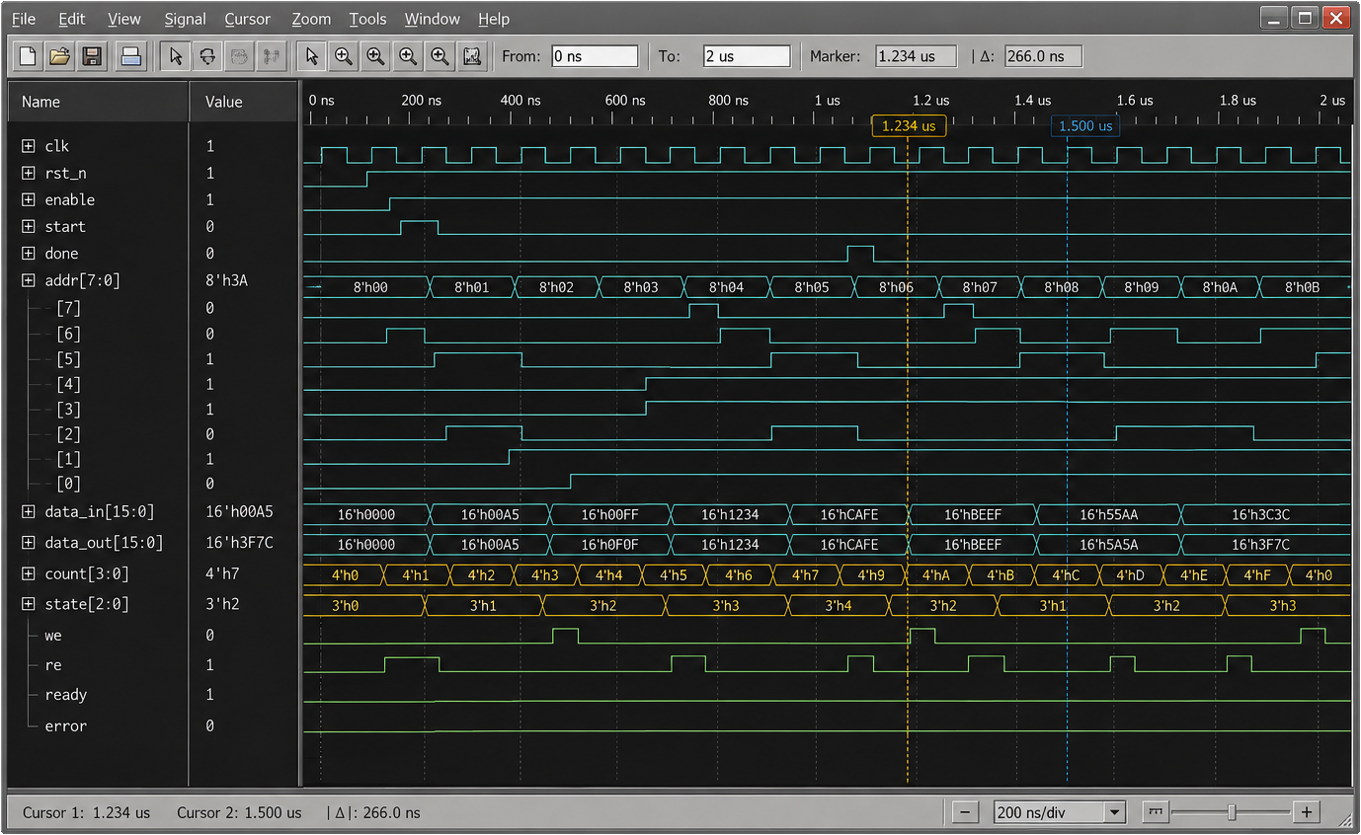
Task: Click the yellow 1.234 us cursor flag
Action: tap(909, 126)
